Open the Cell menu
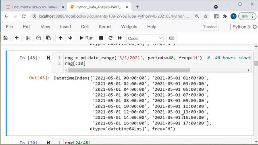 coord(85,27)
